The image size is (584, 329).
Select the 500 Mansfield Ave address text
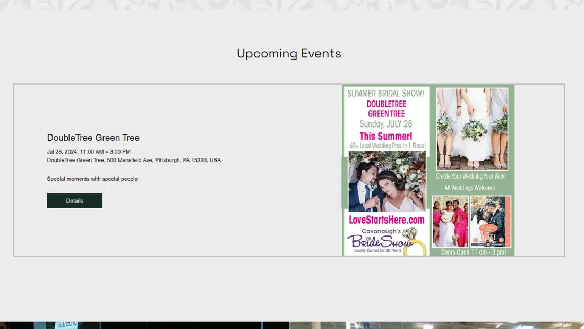(x=134, y=160)
